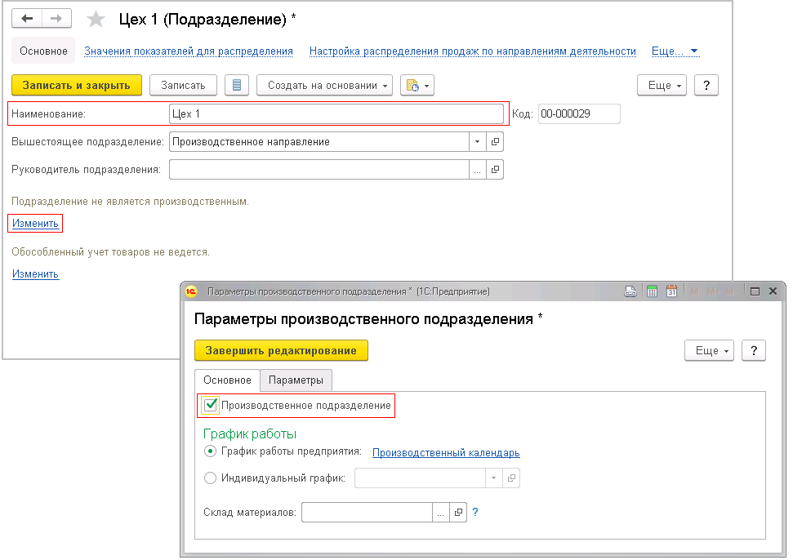The image size is (793, 560).
Task: Choose Склад материалов via ellipsis button
Action: tap(441, 513)
